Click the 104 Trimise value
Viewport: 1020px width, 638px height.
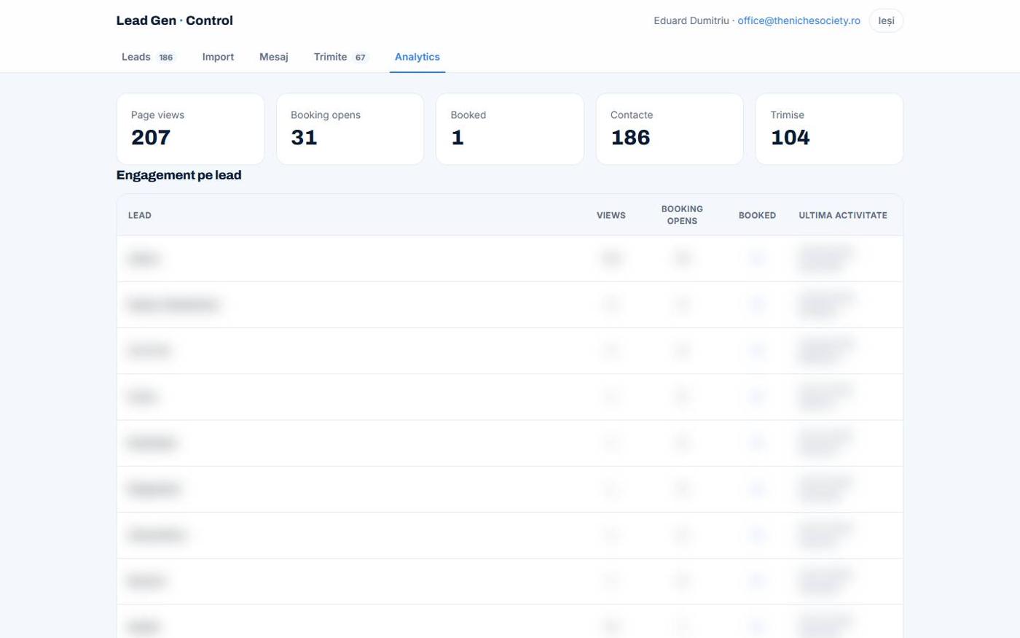click(x=790, y=137)
